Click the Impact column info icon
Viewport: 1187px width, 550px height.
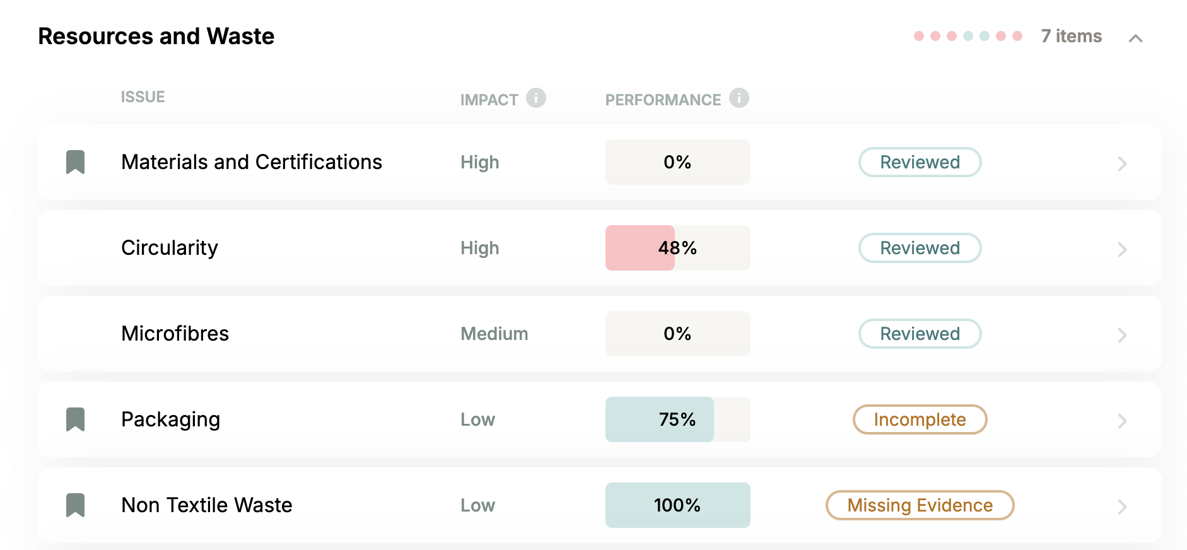click(536, 98)
